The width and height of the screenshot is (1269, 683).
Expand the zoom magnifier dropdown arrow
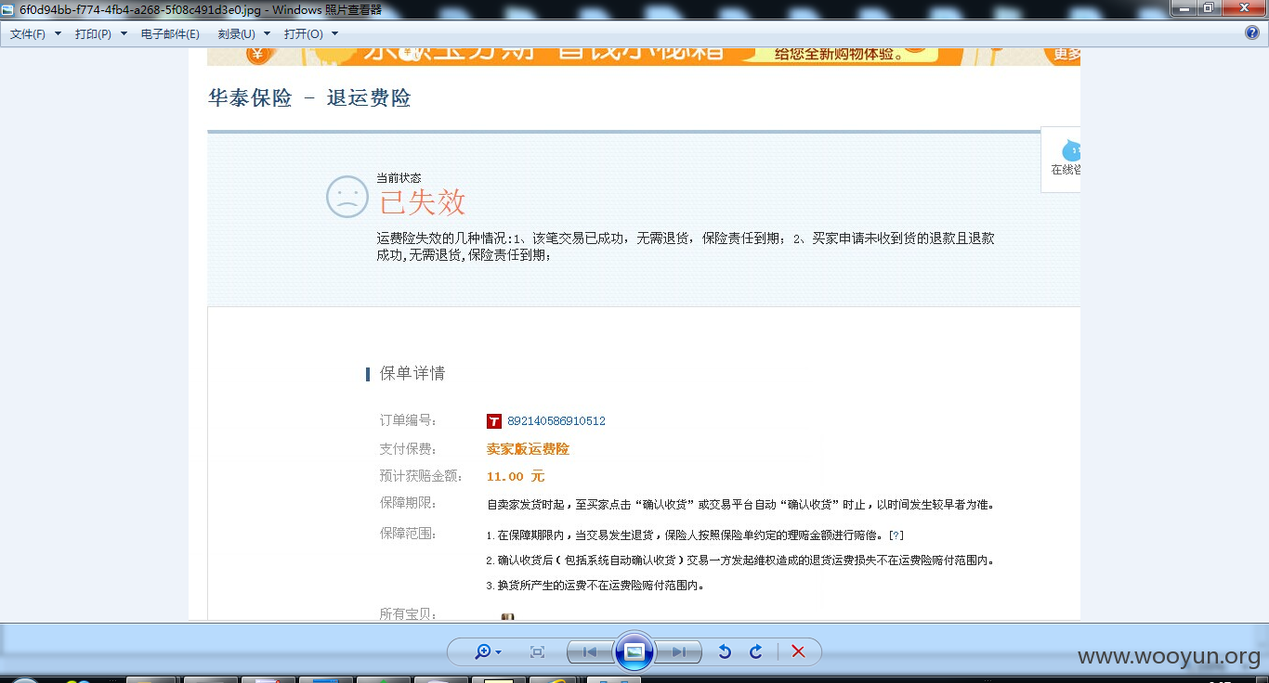[499, 652]
